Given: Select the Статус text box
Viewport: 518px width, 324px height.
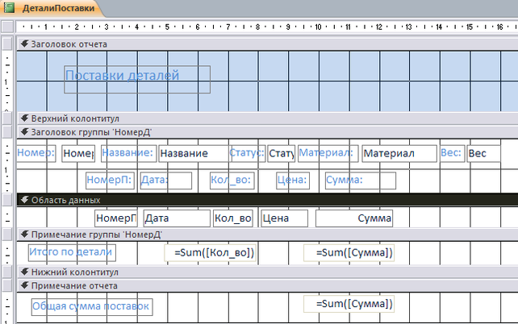Looking at the screenshot, I should tap(282, 153).
